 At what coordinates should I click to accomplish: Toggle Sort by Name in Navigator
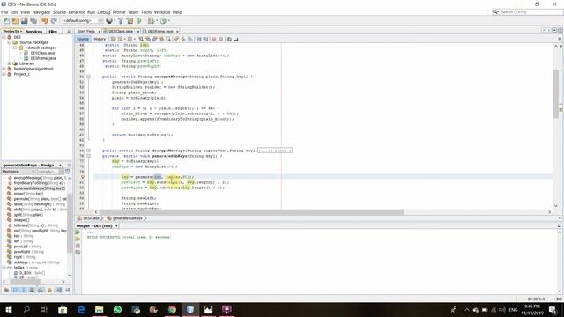59,290
